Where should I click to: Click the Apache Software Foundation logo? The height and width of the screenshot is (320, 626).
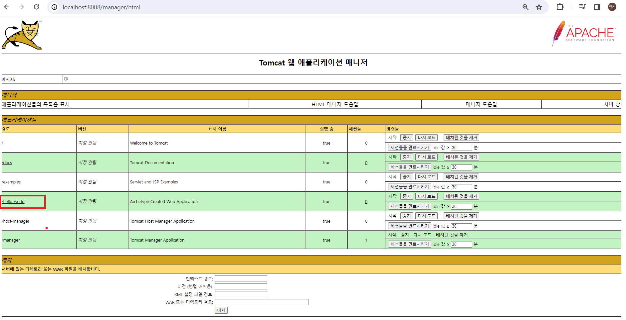584,33
